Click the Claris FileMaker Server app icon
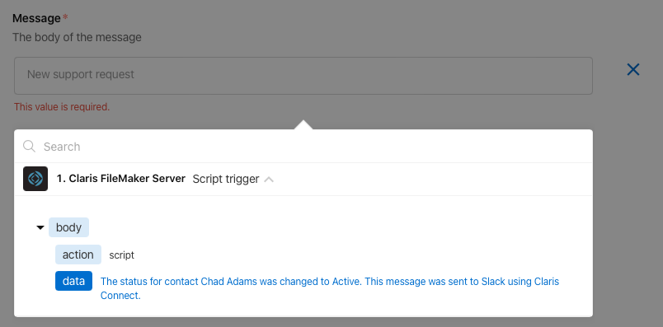Image resolution: width=663 pixels, height=327 pixels. point(35,179)
